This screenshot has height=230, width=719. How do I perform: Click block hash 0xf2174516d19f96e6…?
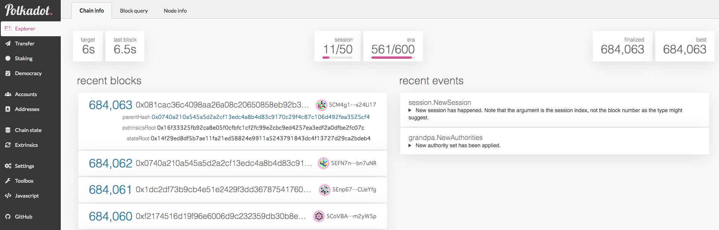point(221,216)
